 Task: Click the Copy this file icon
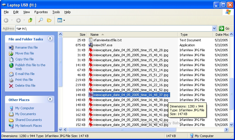pos(11,59)
